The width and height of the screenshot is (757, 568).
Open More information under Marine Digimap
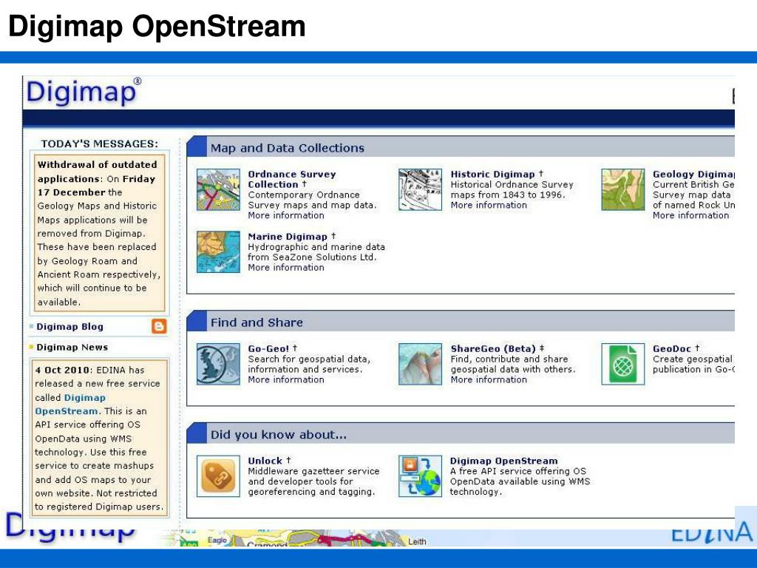[x=285, y=268]
